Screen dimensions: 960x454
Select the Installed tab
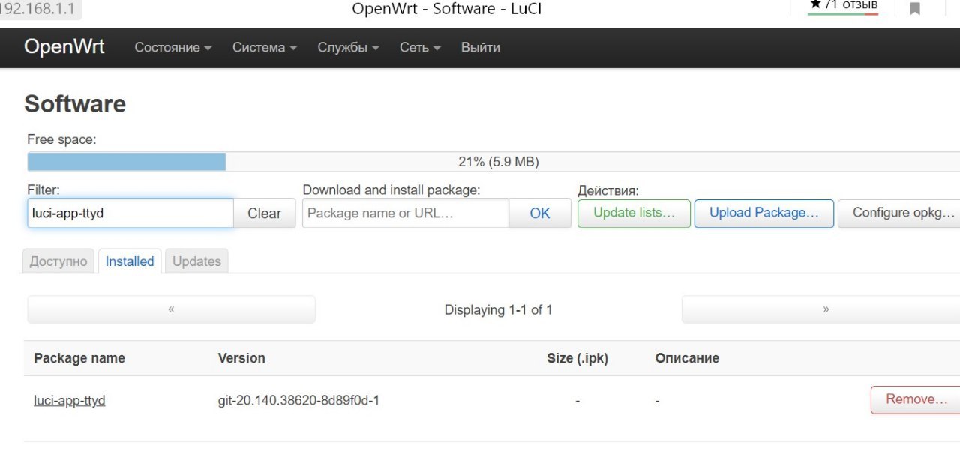point(130,261)
